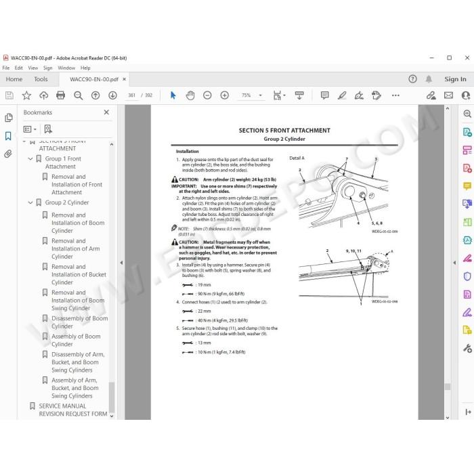Open the File menu

point(6,68)
